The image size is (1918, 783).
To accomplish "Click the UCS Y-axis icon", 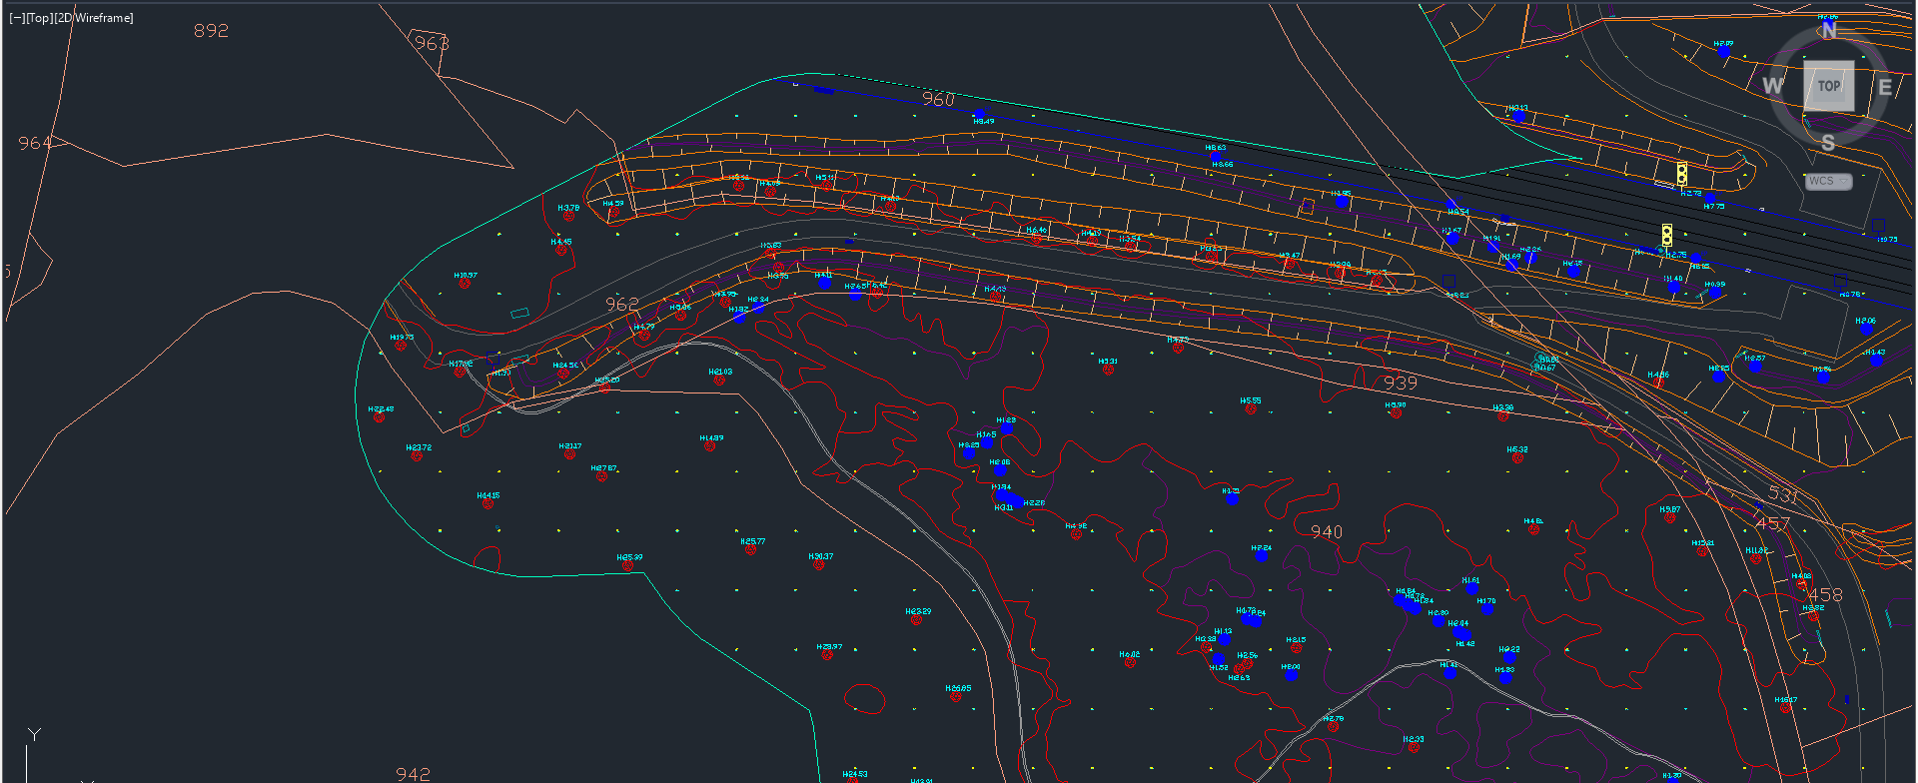I will click(34, 736).
